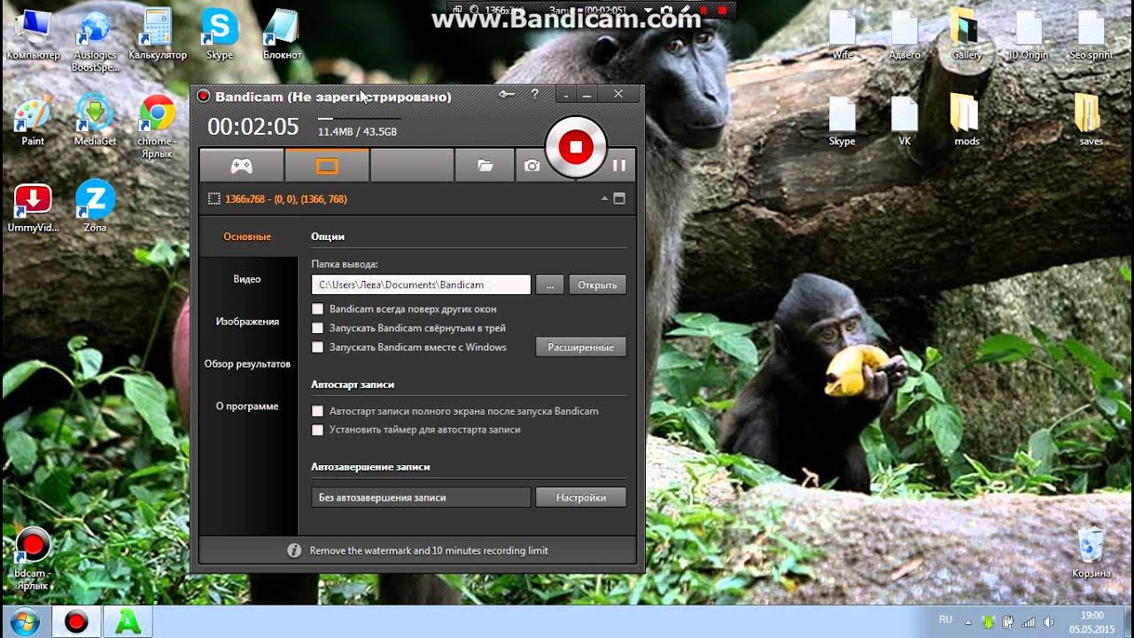Pause the Bandicam recording

coord(619,166)
